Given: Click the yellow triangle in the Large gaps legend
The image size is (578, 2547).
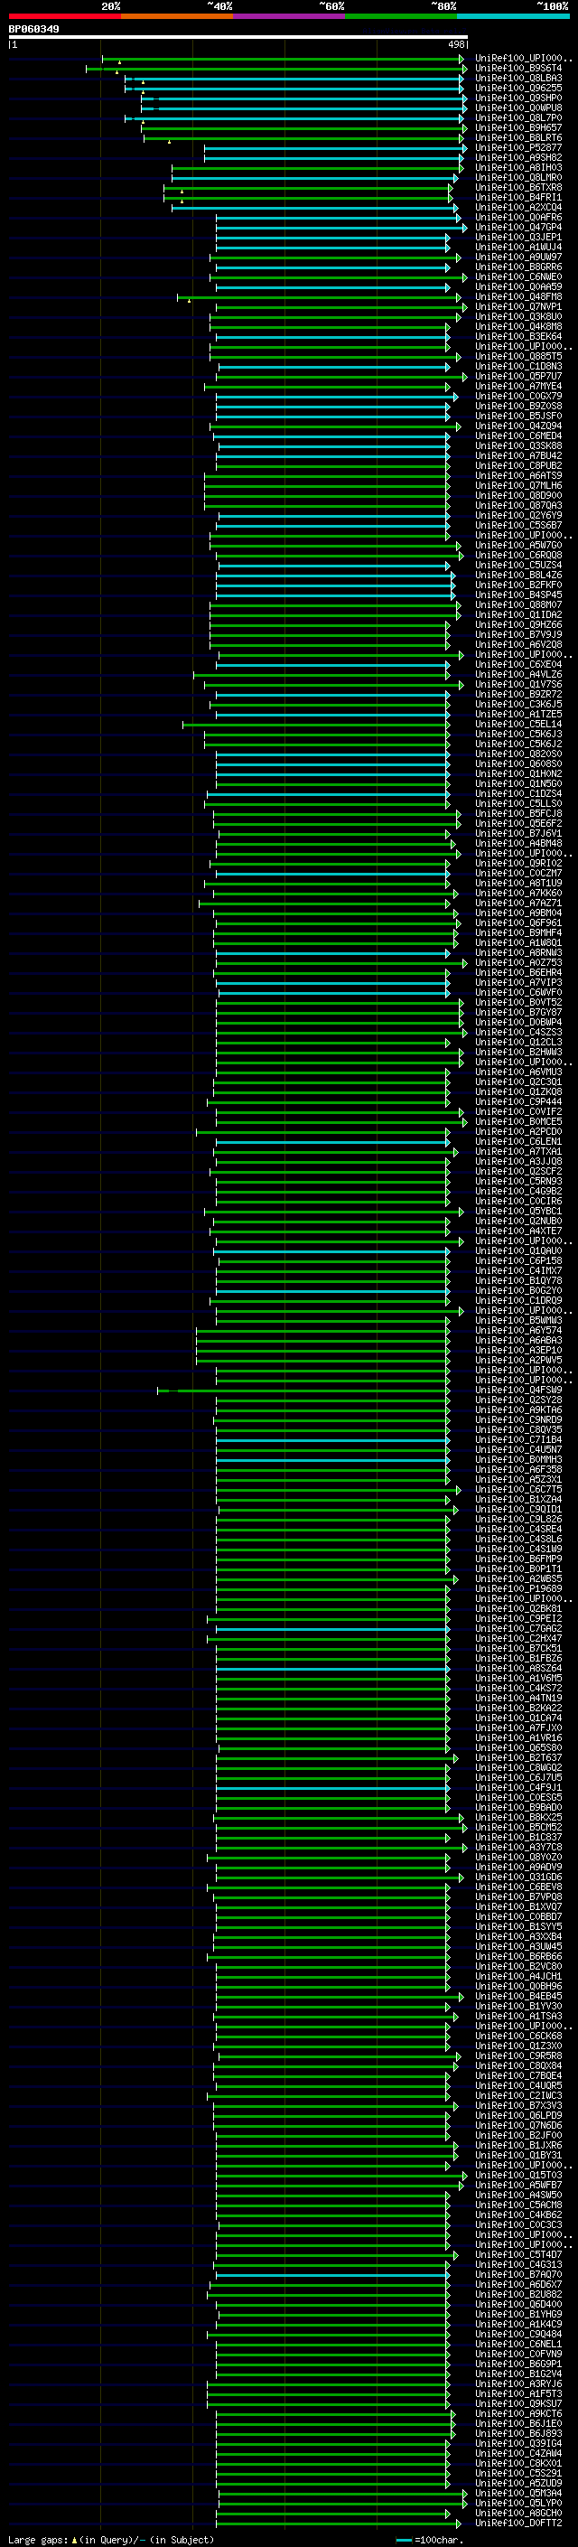Looking at the screenshot, I should (74, 2539).
